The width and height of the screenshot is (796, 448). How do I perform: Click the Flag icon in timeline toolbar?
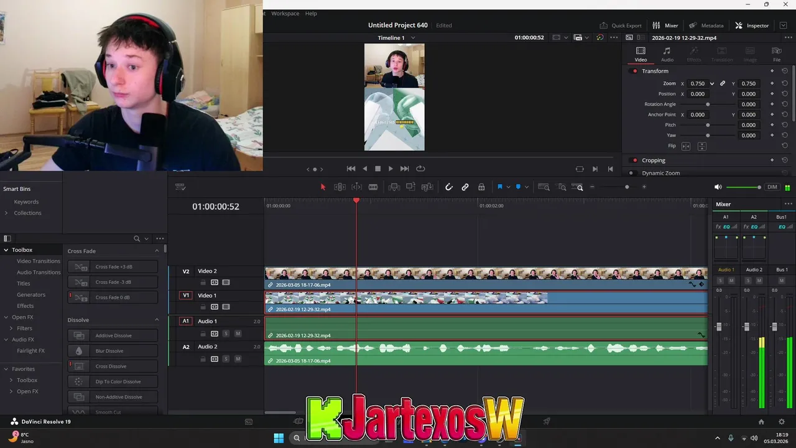point(499,187)
